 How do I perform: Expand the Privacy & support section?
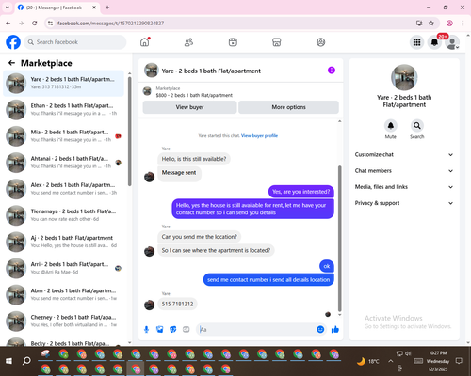pyautogui.click(x=404, y=203)
